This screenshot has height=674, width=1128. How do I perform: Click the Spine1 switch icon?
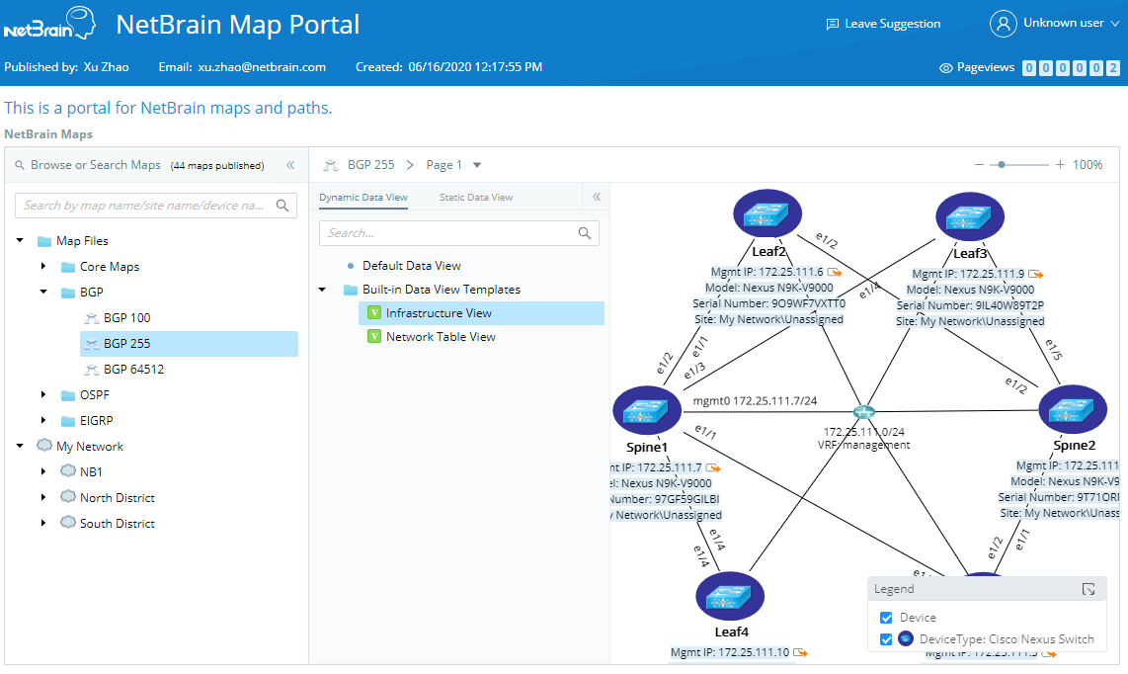[647, 410]
